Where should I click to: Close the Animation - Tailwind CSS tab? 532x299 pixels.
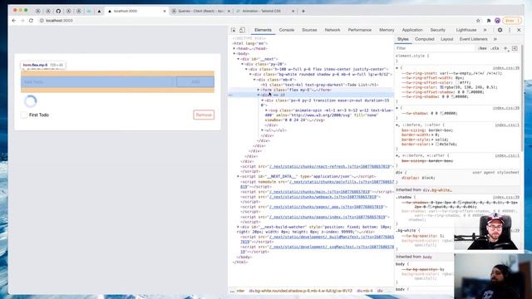pos(293,11)
